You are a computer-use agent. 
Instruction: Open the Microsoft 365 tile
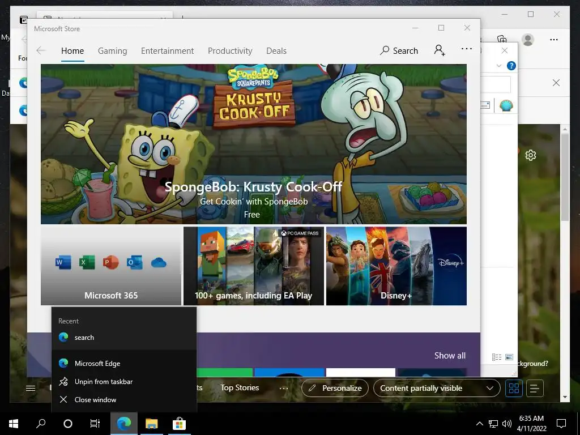pos(111,266)
